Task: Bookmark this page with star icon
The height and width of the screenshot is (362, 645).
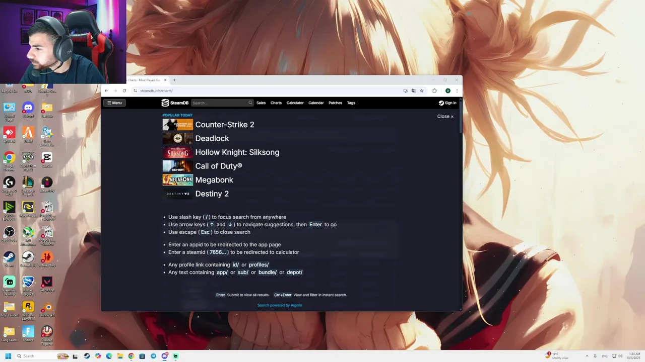Action: (x=422, y=90)
